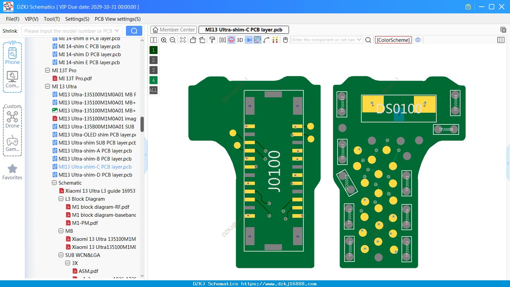This screenshot has height=287, width=510.
Task: Toggle PCB layer 2
Action: coord(153,60)
